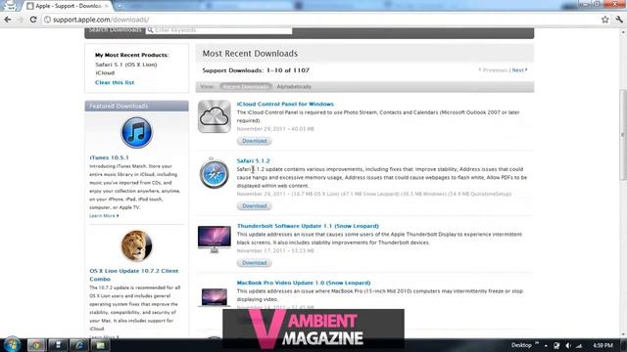The width and height of the screenshot is (627, 352).
Task: Click the Most Recent Downloads heading
Action: click(x=250, y=54)
